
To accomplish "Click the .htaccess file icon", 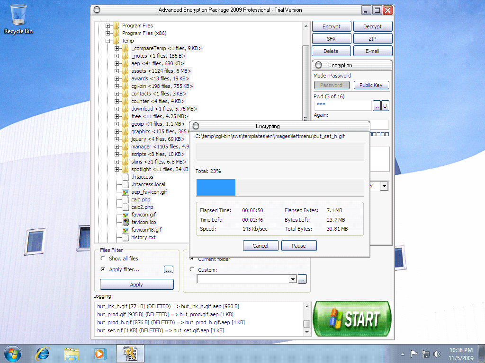I will pyautogui.click(x=126, y=177).
